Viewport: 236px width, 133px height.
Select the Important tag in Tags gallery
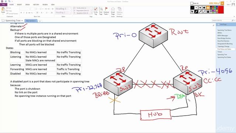[82, 11]
